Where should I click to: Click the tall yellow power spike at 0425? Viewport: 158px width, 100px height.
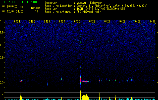pos(81,95)
